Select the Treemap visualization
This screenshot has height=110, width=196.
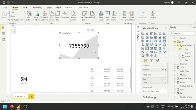coord(164,41)
